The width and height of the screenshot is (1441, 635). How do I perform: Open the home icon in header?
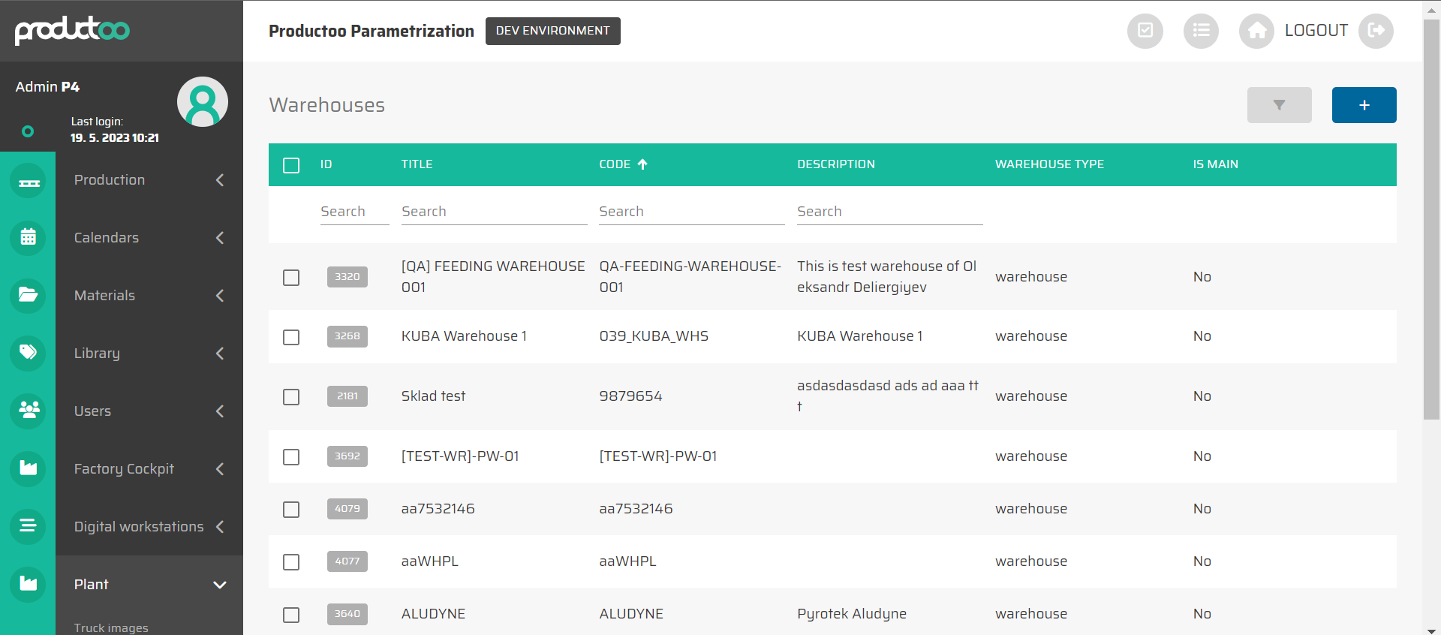coord(1256,31)
